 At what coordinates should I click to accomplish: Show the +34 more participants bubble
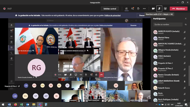coord(15,96)
